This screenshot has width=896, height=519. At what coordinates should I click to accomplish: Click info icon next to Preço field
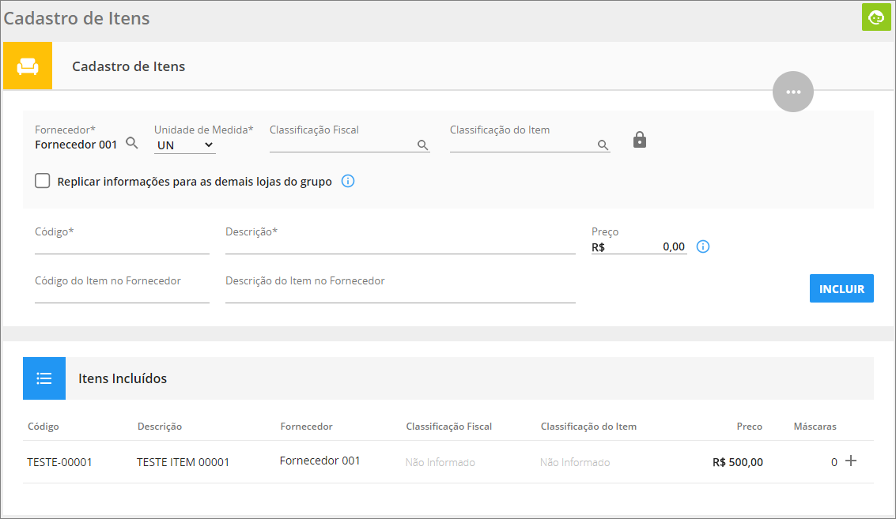click(702, 246)
